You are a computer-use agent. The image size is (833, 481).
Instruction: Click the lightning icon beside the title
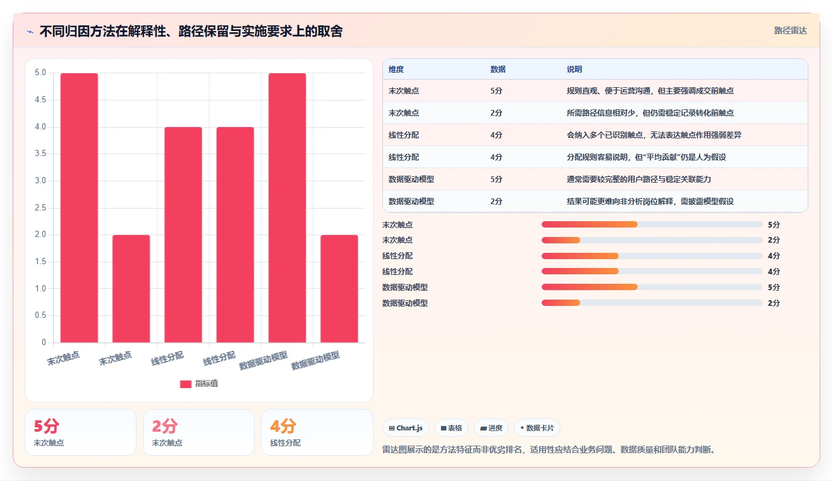(30, 31)
